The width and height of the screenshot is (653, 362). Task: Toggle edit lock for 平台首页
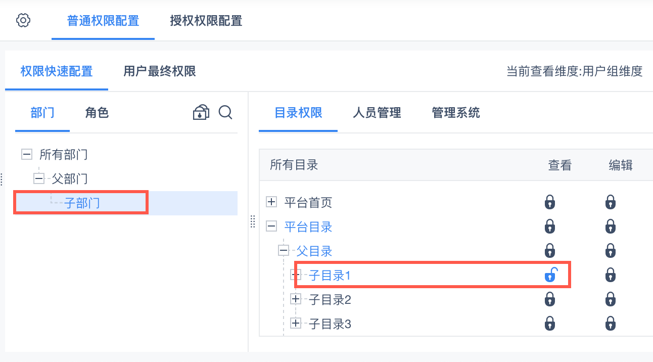tap(611, 203)
